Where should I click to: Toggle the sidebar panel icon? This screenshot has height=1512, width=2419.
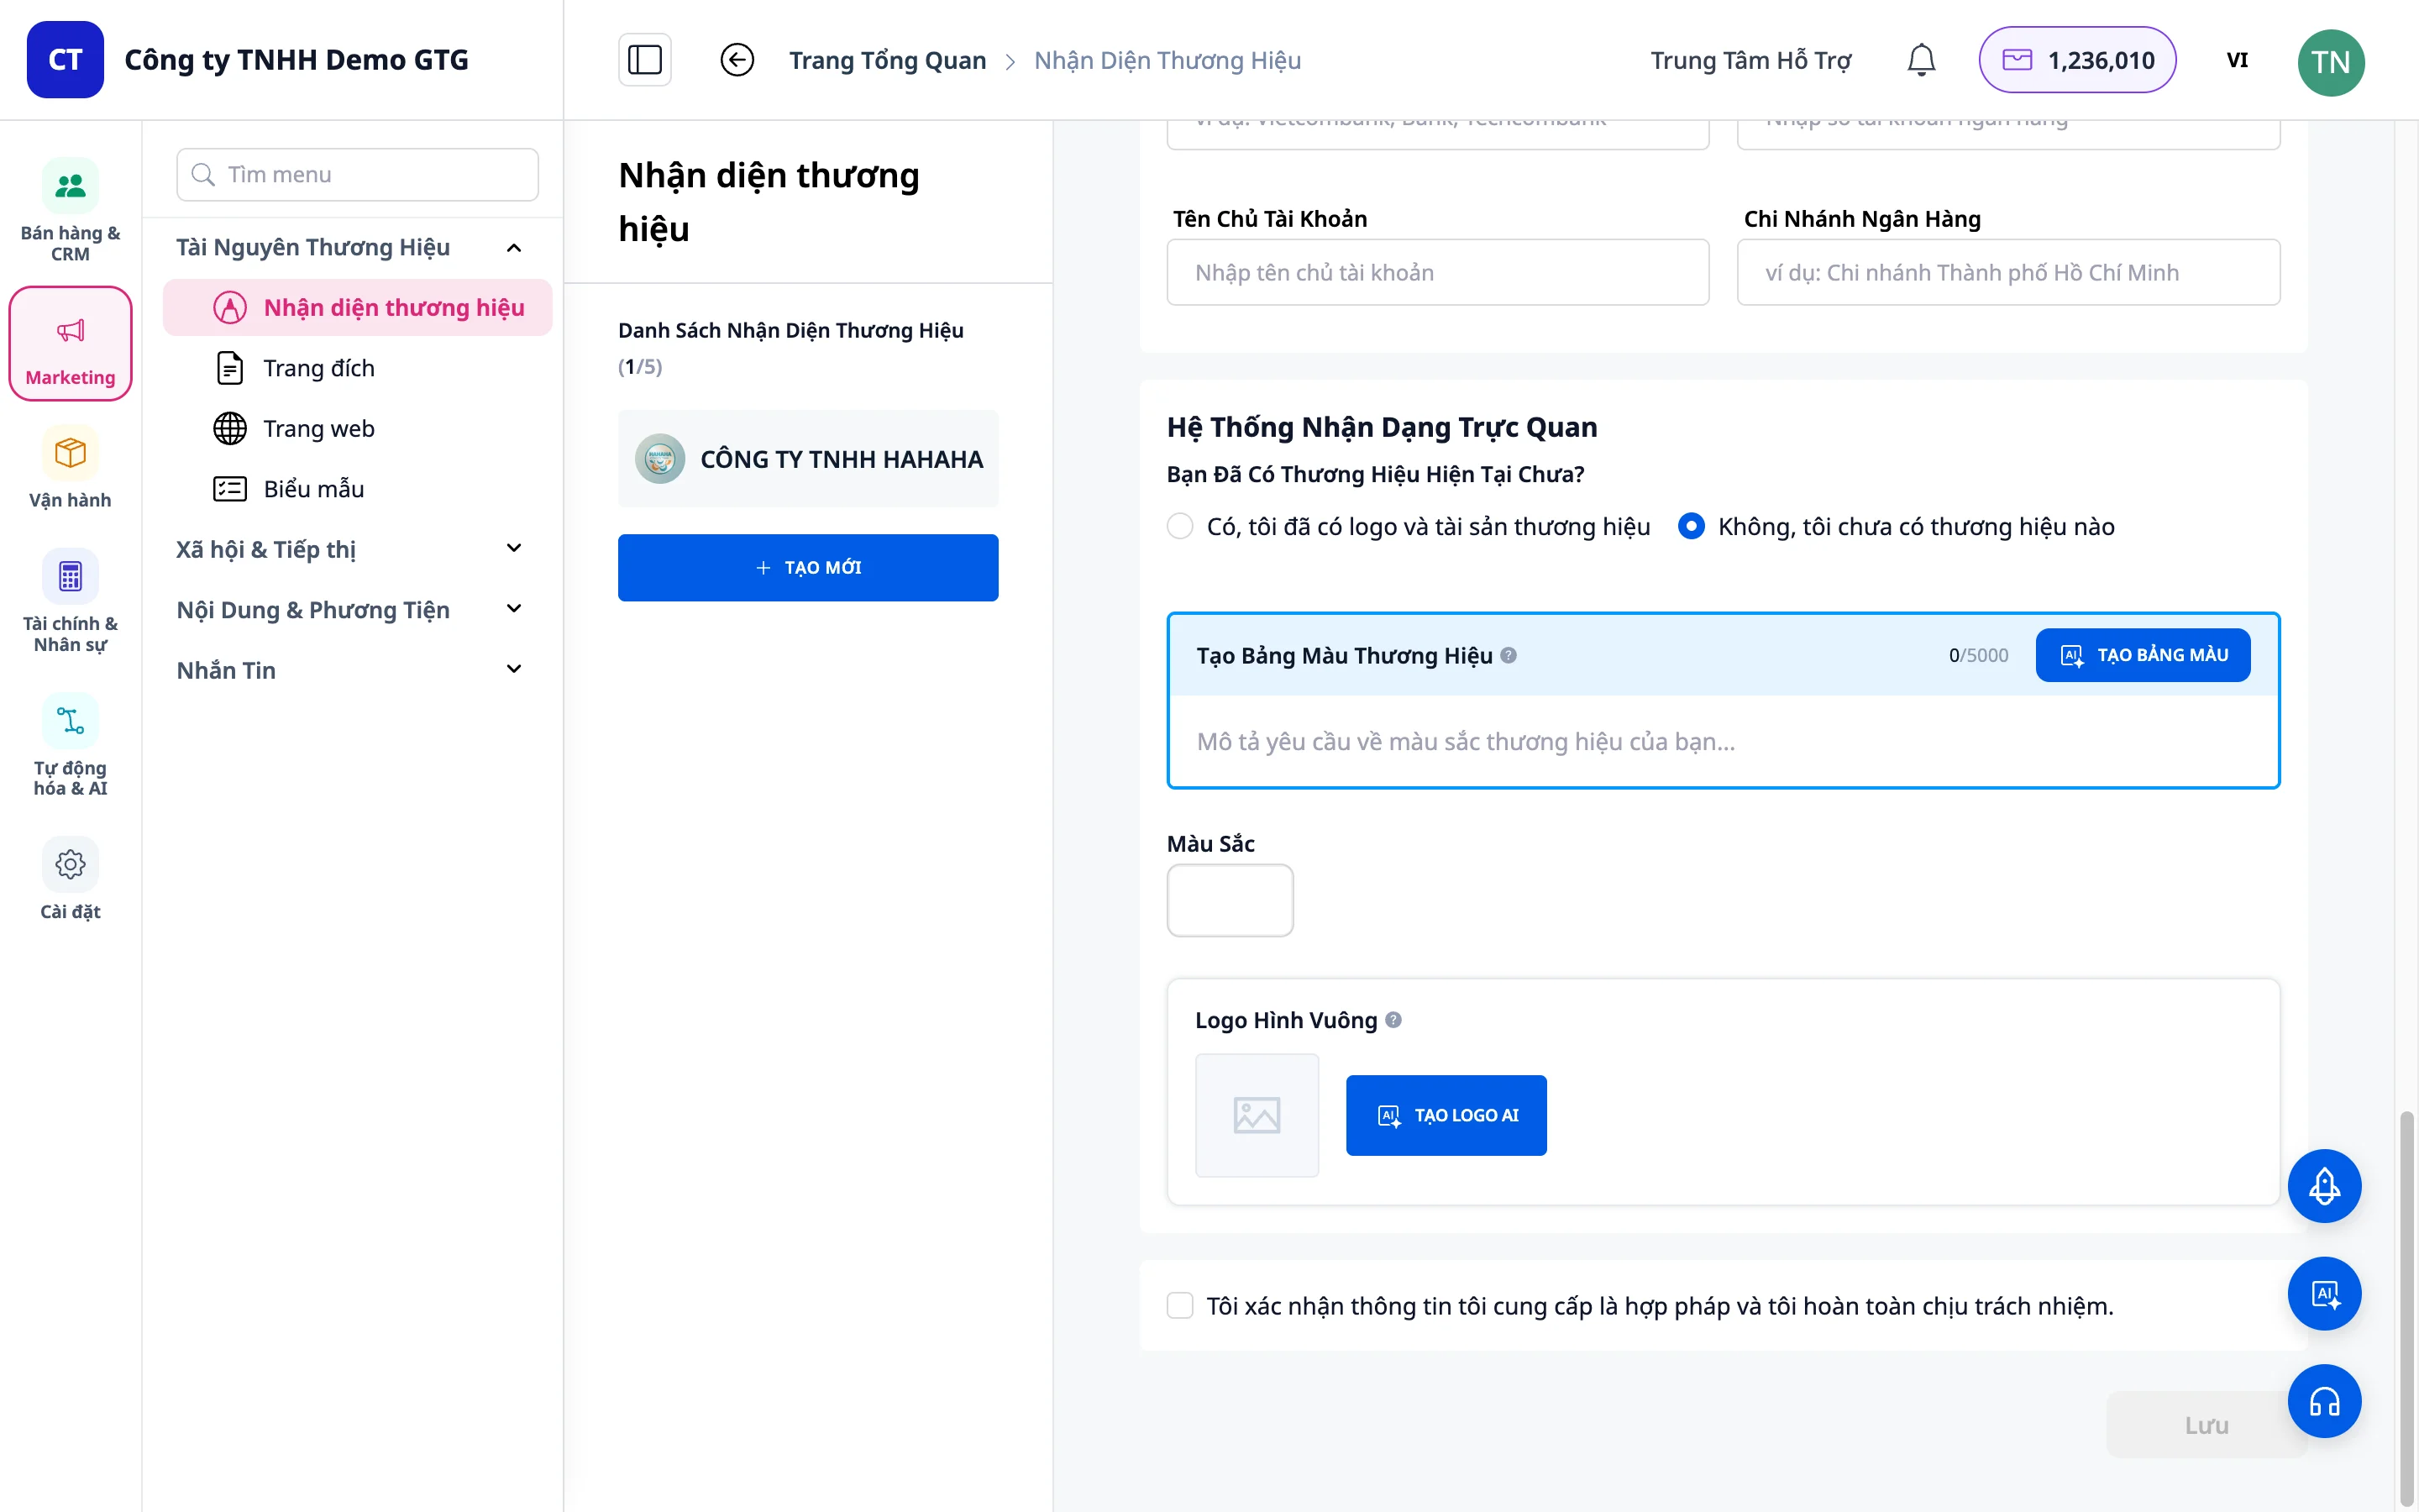[645, 60]
